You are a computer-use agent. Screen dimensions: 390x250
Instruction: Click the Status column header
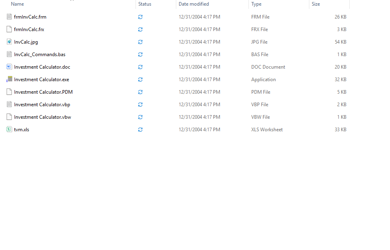click(145, 4)
